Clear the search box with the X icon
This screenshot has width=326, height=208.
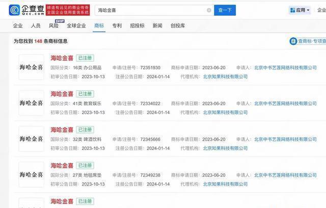[x=209, y=10]
